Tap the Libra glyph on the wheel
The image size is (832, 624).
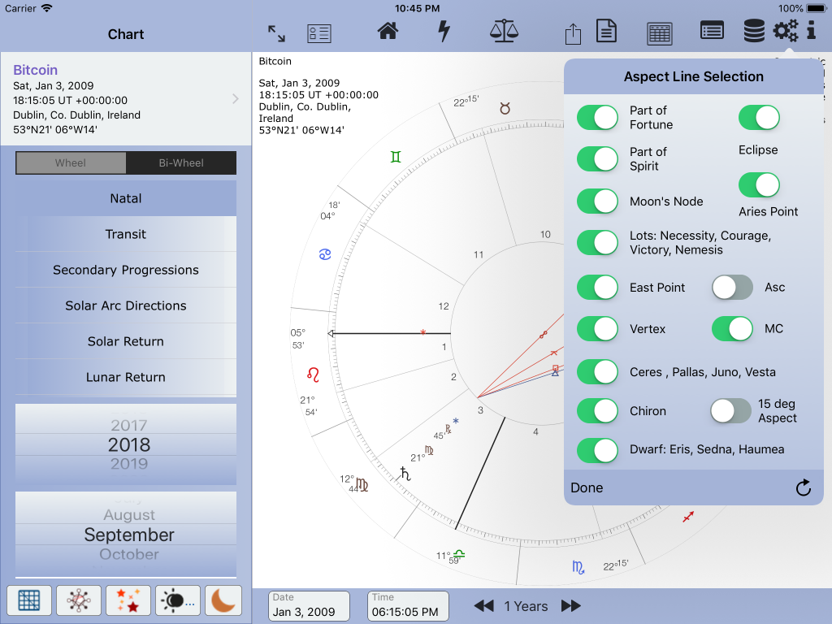point(460,554)
